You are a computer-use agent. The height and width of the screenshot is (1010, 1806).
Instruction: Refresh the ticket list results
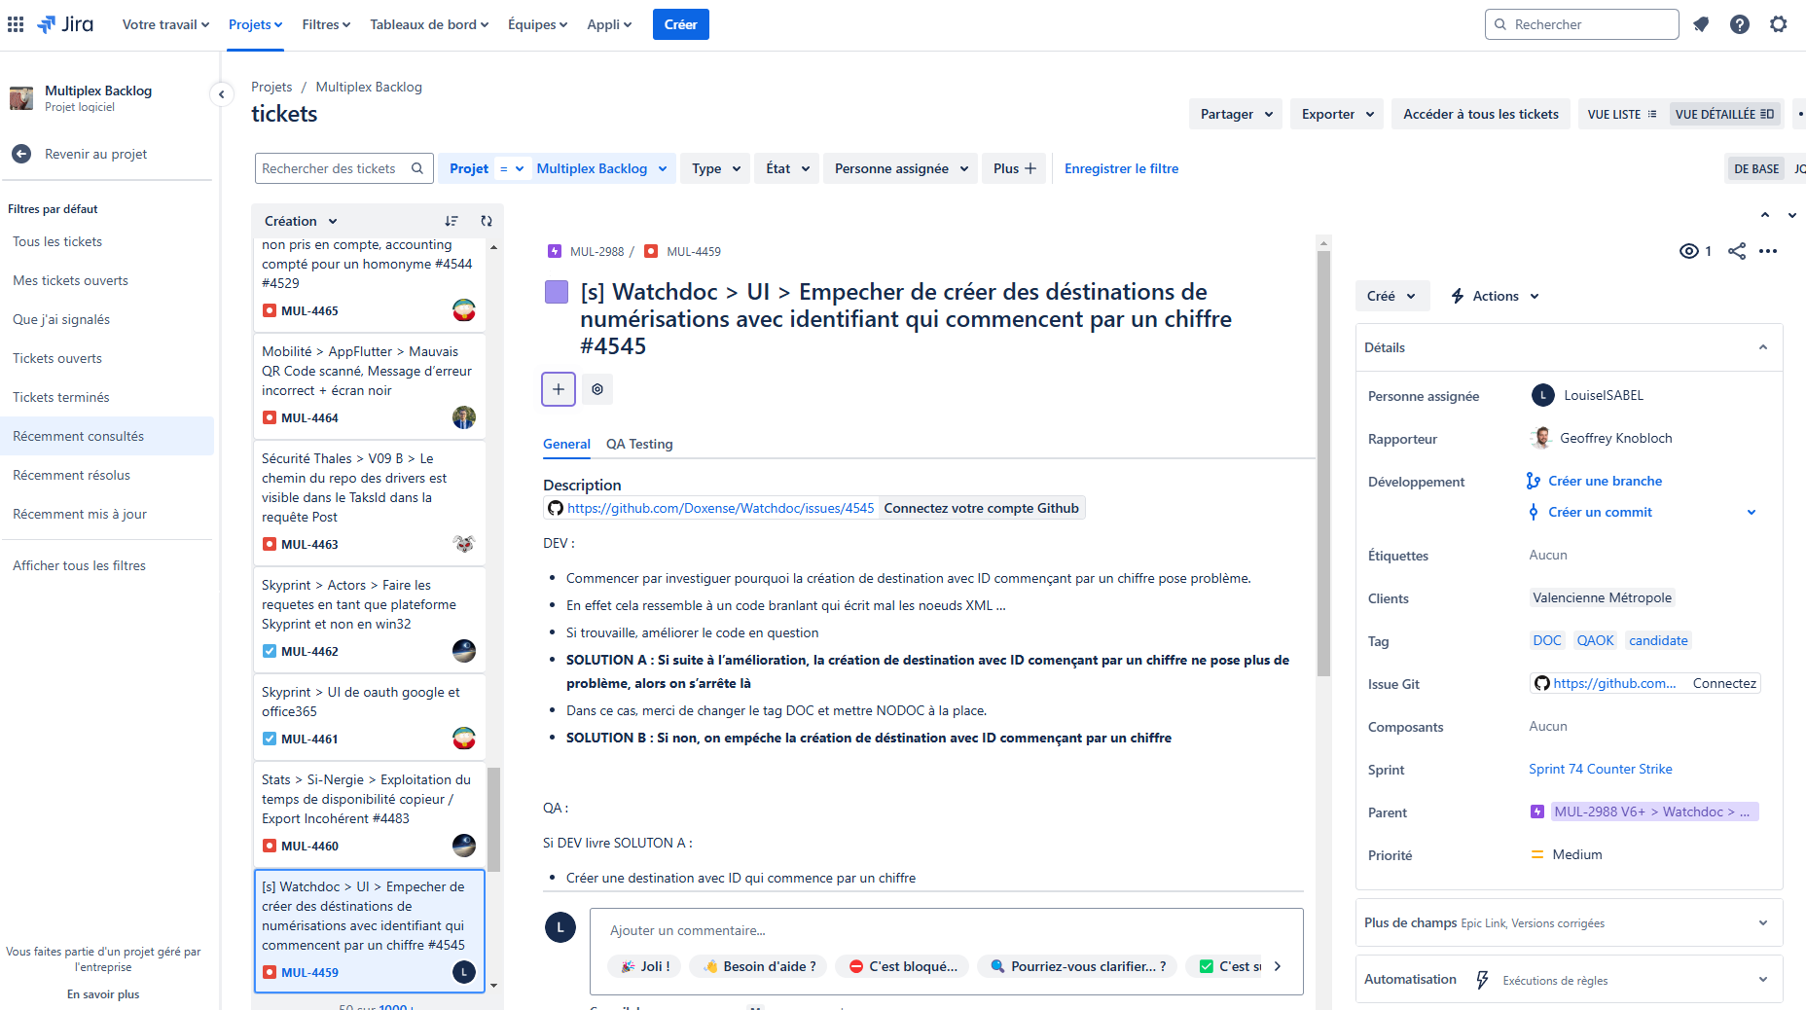(x=487, y=221)
